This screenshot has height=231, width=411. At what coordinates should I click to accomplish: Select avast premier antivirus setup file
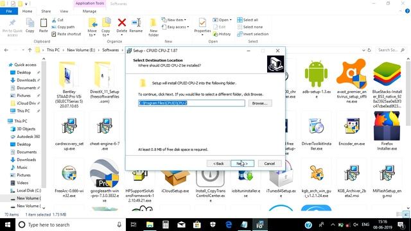coord(351,74)
